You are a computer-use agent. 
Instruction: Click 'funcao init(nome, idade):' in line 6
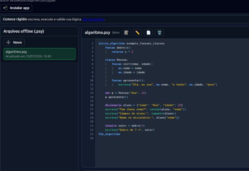(x=132, y=64)
